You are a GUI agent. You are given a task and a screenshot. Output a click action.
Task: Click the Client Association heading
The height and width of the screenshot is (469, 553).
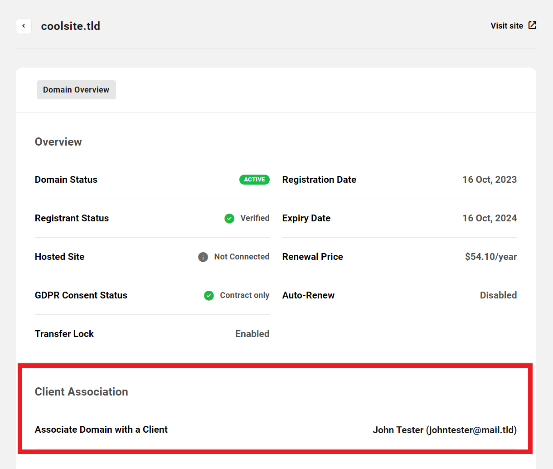(x=82, y=392)
